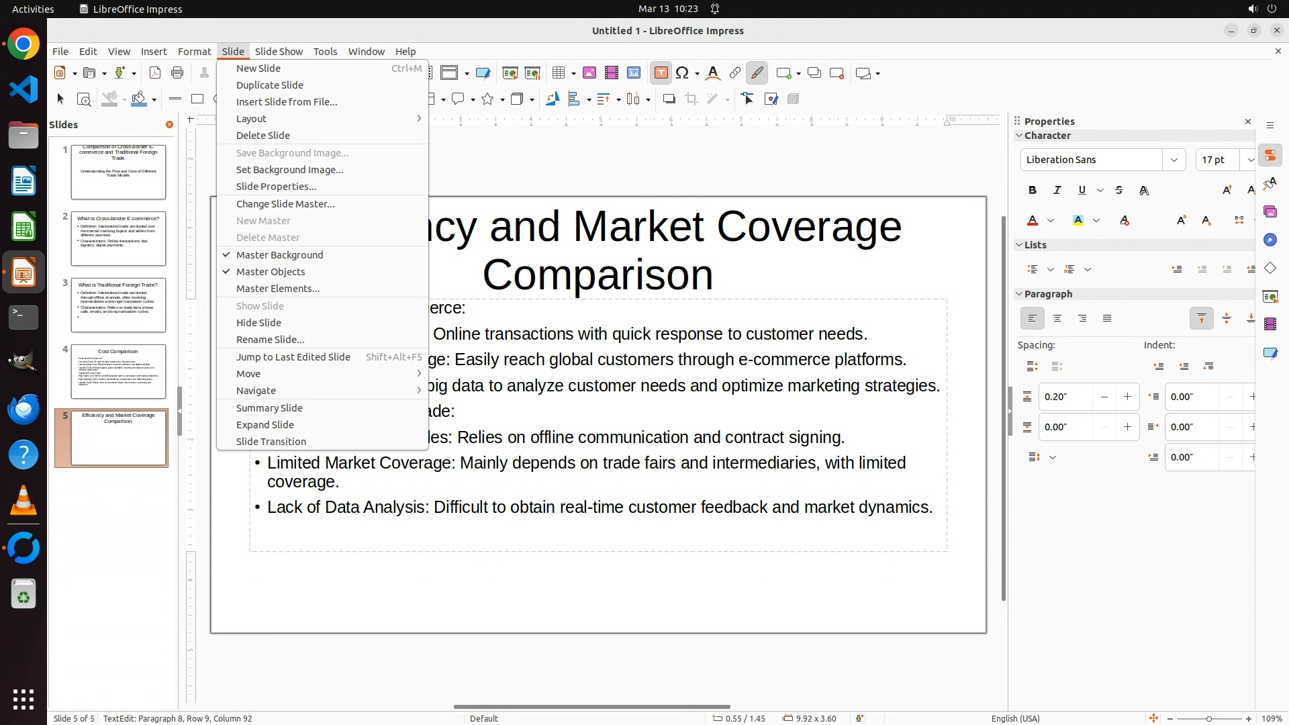
Task: Toggle the Master Background checkmark
Action: [279, 255]
